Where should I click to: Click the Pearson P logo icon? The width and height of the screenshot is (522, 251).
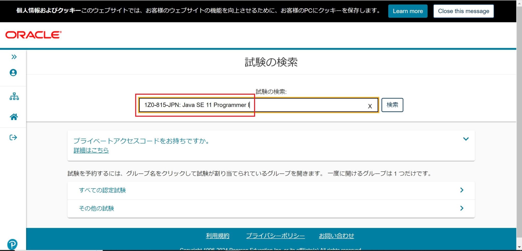[12, 244]
